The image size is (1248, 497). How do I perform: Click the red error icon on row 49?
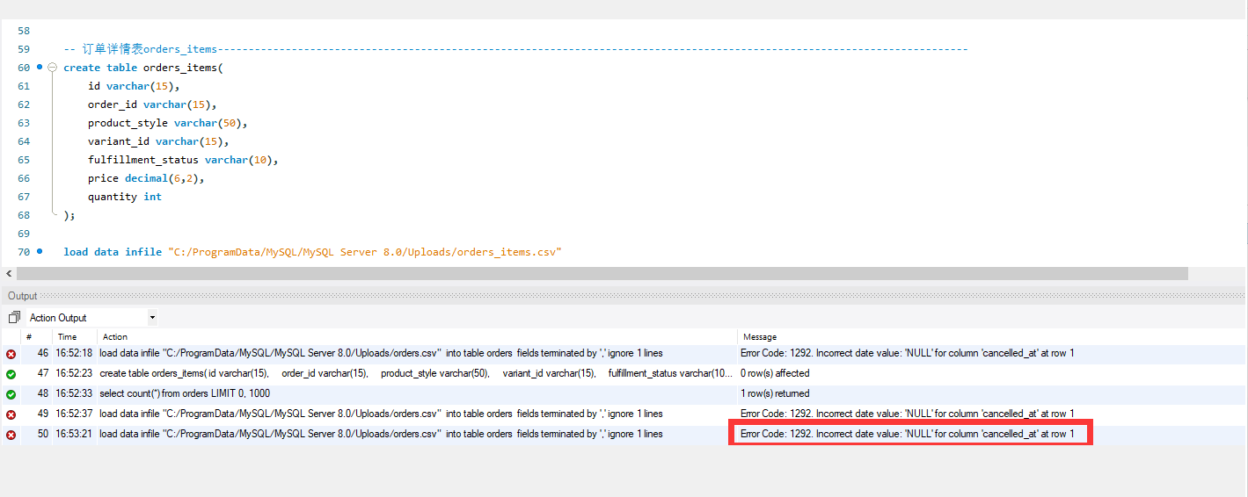(x=11, y=414)
